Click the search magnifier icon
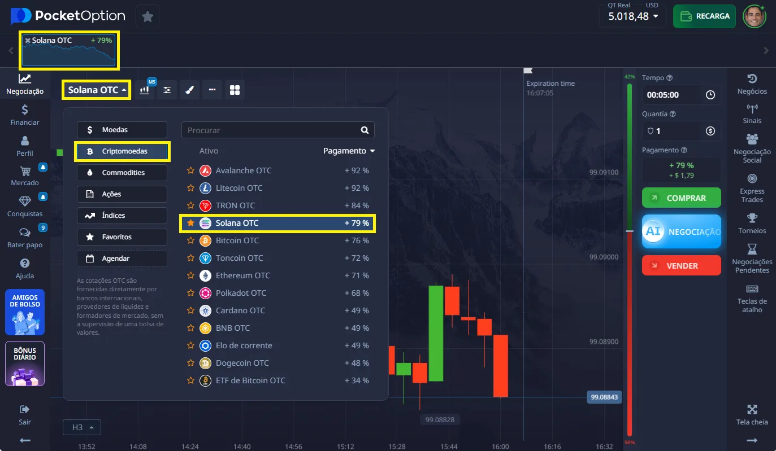This screenshot has width=776, height=451. pos(365,130)
